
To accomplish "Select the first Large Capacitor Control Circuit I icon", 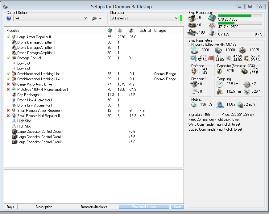I will click(14, 132).
